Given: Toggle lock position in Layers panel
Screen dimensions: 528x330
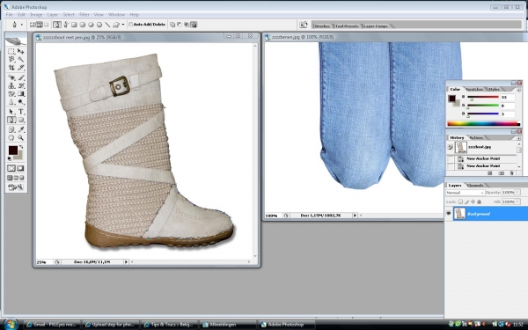Looking at the screenshot, I should 473,202.
